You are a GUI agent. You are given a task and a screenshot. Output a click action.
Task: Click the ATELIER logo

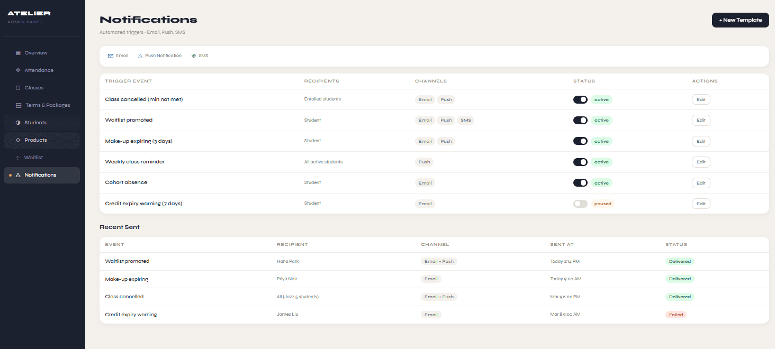click(29, 13)
